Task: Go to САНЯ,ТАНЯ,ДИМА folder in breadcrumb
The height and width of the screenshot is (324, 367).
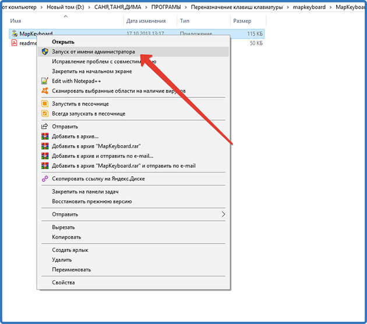Action: pos(118,7)
